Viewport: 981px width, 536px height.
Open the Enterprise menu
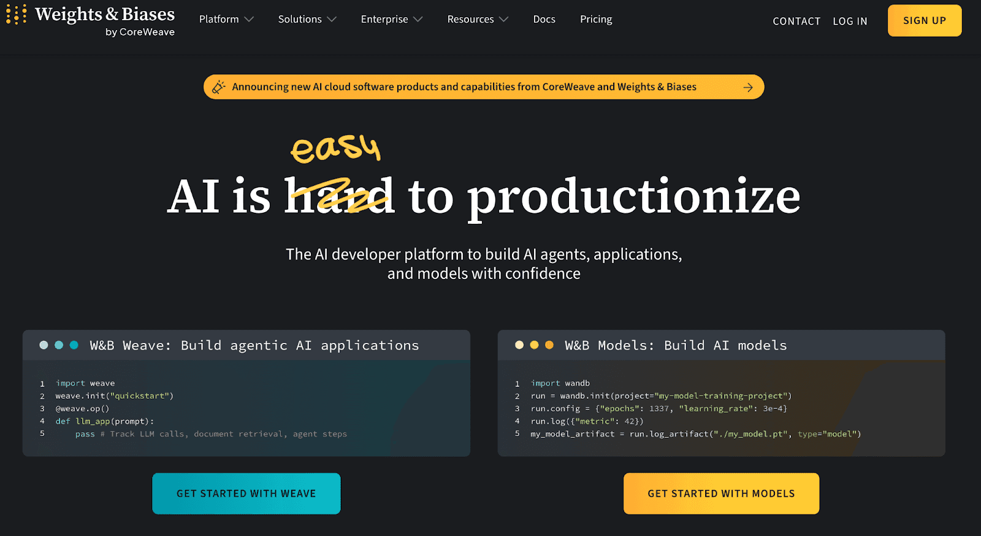384,19
